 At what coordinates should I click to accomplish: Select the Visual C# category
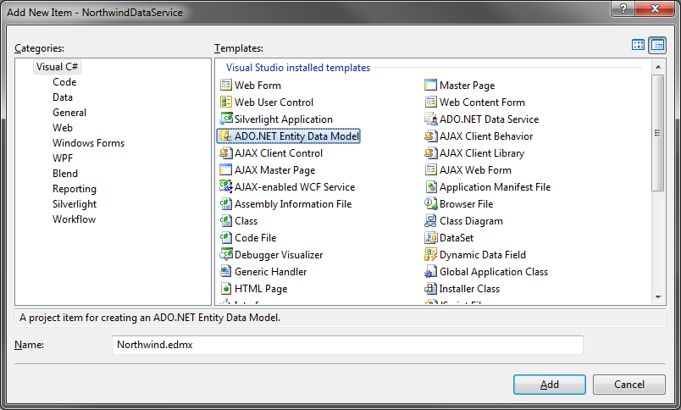(57, 67)
